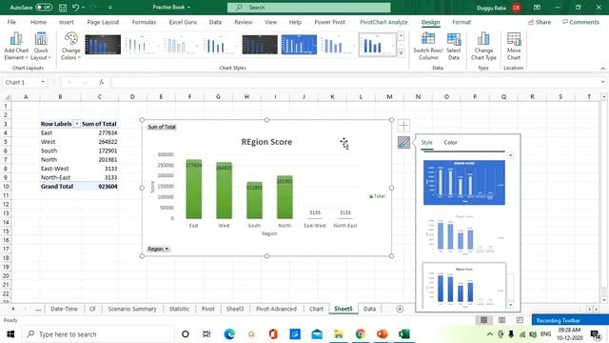Open Customize Quick Access Toolbar dropdown

tap(110, 8)
